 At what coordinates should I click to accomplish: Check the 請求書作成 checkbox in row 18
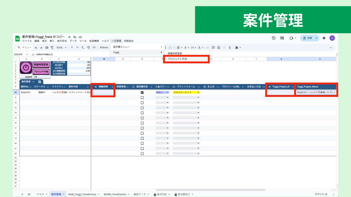click(142, 133)
